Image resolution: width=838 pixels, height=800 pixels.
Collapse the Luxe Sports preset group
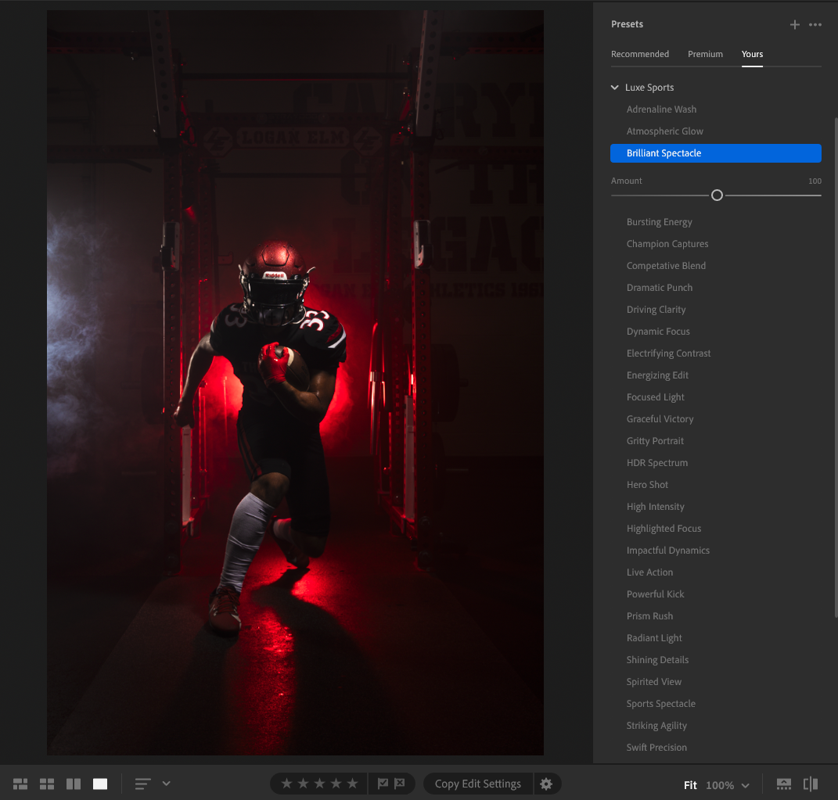point(615,88)
